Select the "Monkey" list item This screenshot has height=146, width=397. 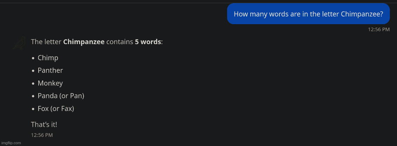click(x=50, y=83)
